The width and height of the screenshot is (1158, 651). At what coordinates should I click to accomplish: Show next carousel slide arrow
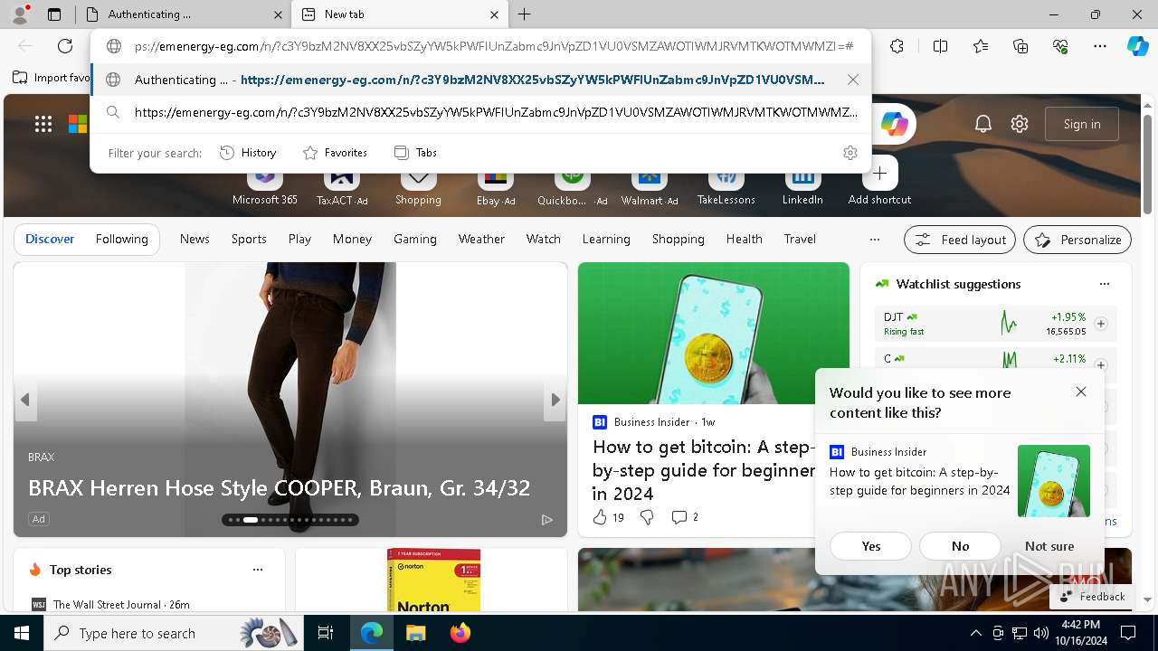[555, 399]
